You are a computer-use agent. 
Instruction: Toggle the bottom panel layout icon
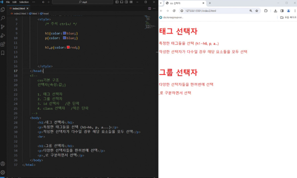coord(122,2)
